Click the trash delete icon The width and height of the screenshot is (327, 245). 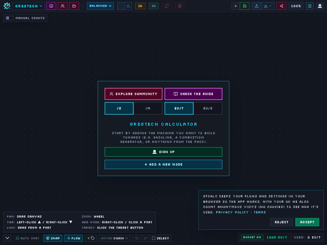coord(180,6)
